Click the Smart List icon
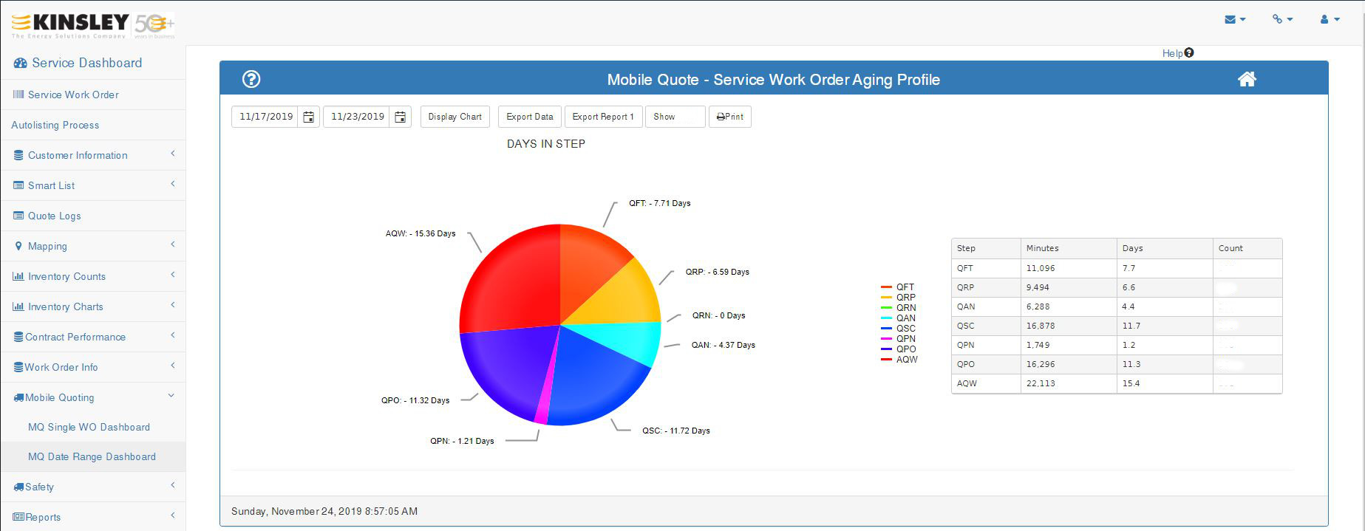The image size is (1365, 531). tap(18, 185)
